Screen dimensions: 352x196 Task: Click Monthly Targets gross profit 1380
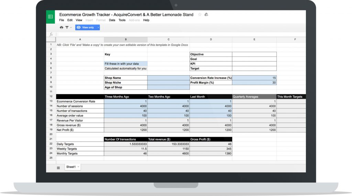[211, 153]
